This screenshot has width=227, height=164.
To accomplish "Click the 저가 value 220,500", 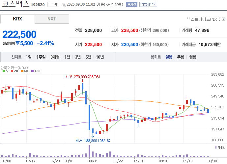I will click(129, 44).
